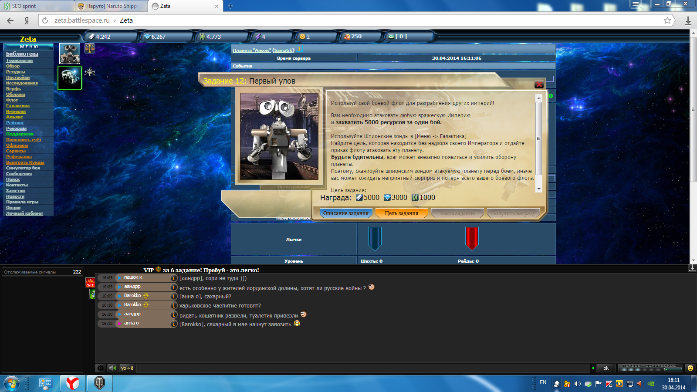Open the scales trade icon
697x392 pixels.
tap(90, 48)
